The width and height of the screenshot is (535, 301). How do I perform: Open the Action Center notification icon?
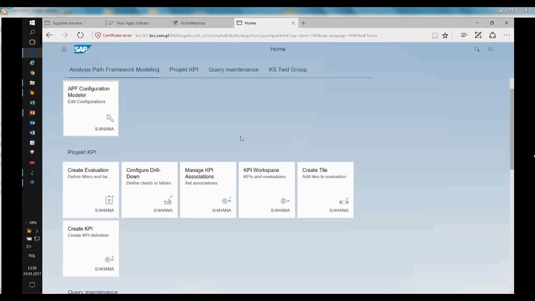point(32,285)
